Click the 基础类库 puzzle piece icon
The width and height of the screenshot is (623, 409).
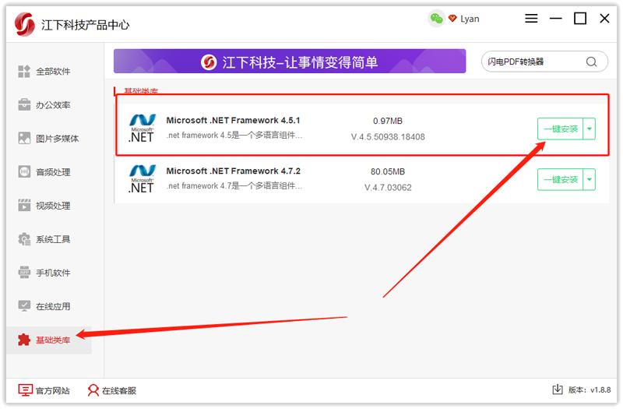[24, 340]
